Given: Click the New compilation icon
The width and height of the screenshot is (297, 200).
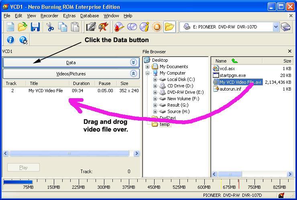Looking at the screenshot, I should tap(10, 27).
